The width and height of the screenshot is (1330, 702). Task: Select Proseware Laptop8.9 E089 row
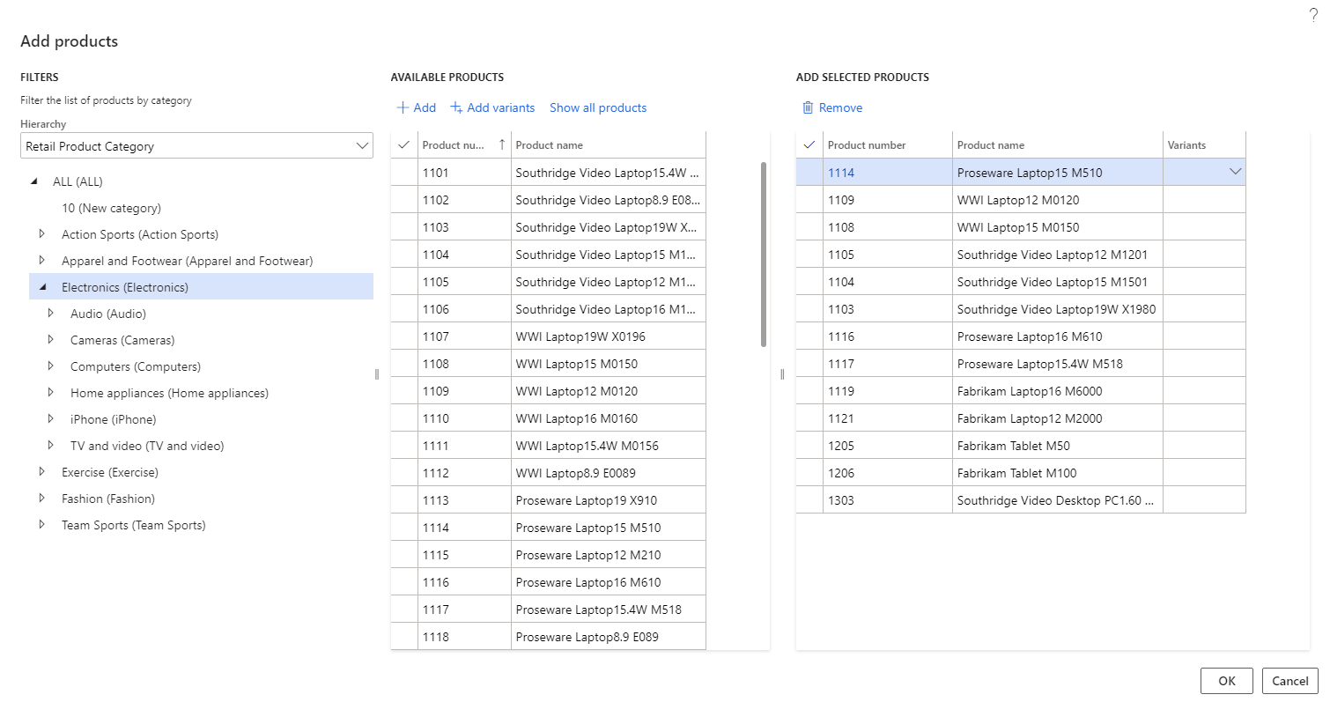pyautogui.click(x=548, y=637)
